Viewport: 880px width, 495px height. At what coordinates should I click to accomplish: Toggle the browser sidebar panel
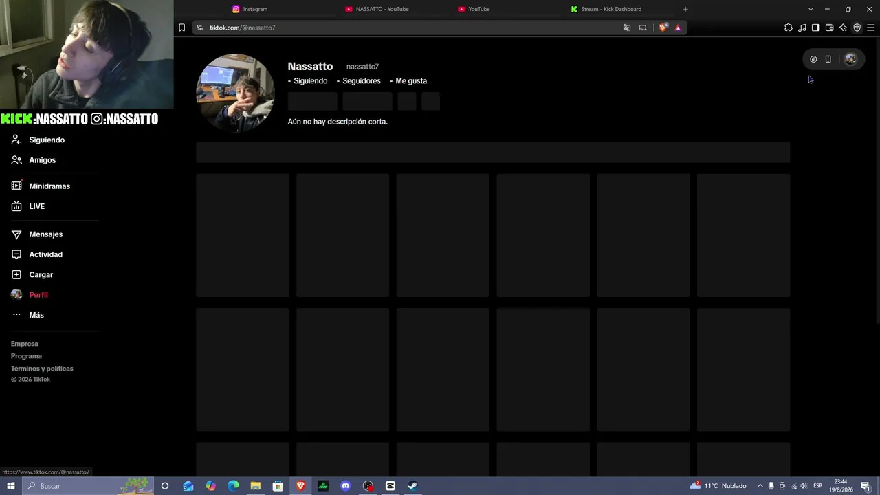[815, 27]
